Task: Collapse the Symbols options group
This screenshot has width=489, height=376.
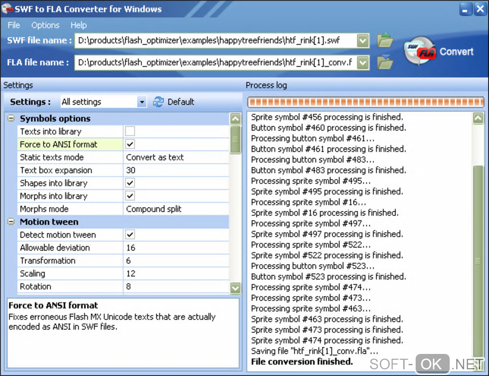Action: (11, 118)
